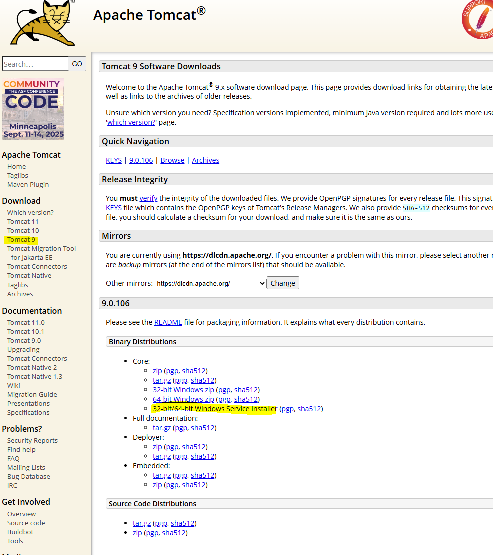Download the 64-bit Windows zip
The height and width of the screenshot is (555, 493).
[x=183, y=399]
